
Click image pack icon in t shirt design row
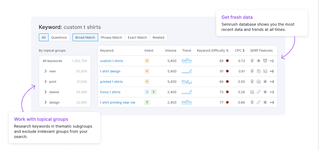pos(265,71)
